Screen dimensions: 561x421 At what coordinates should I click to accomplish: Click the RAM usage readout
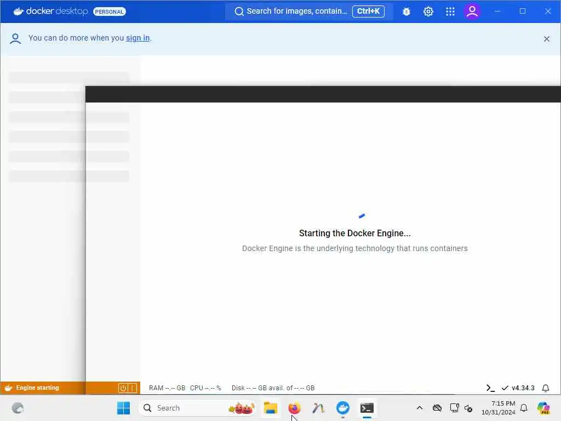(x=167, y=388)
